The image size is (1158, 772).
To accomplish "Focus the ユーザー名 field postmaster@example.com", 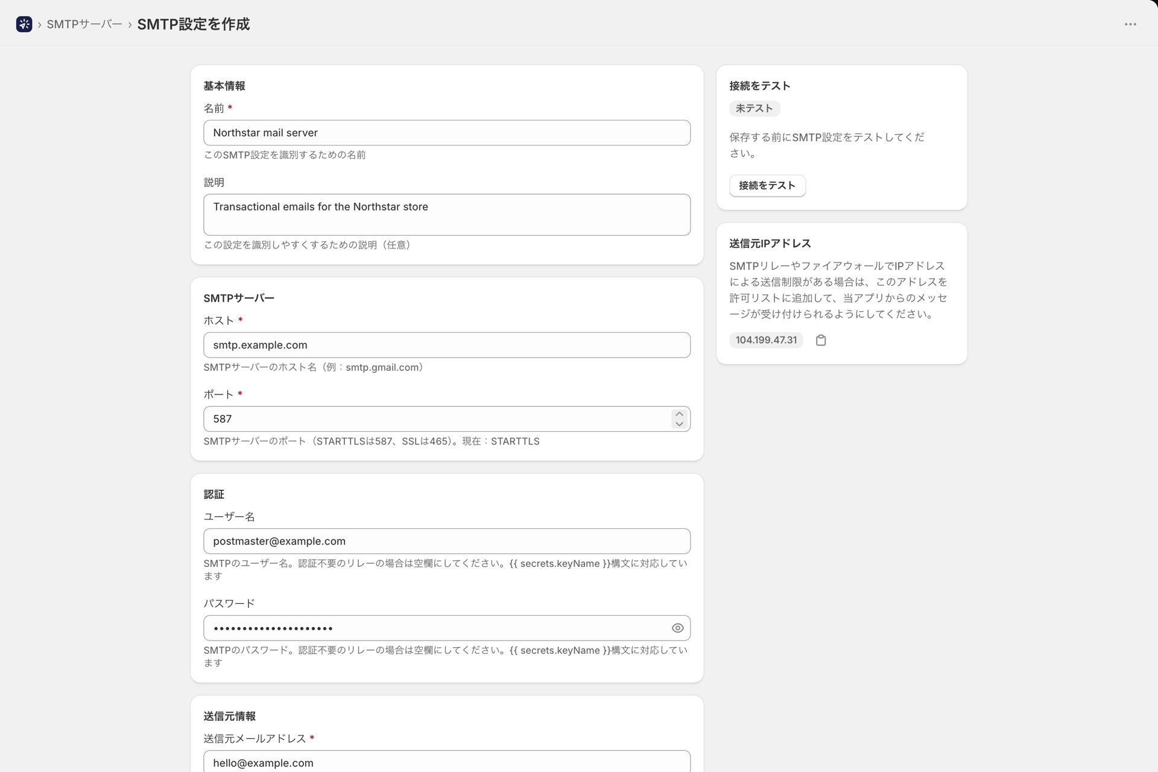I will click(447, 541).
